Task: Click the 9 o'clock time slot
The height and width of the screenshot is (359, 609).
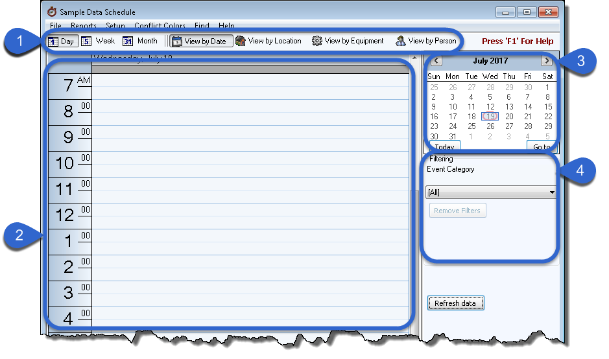Action: pos(250,138)
